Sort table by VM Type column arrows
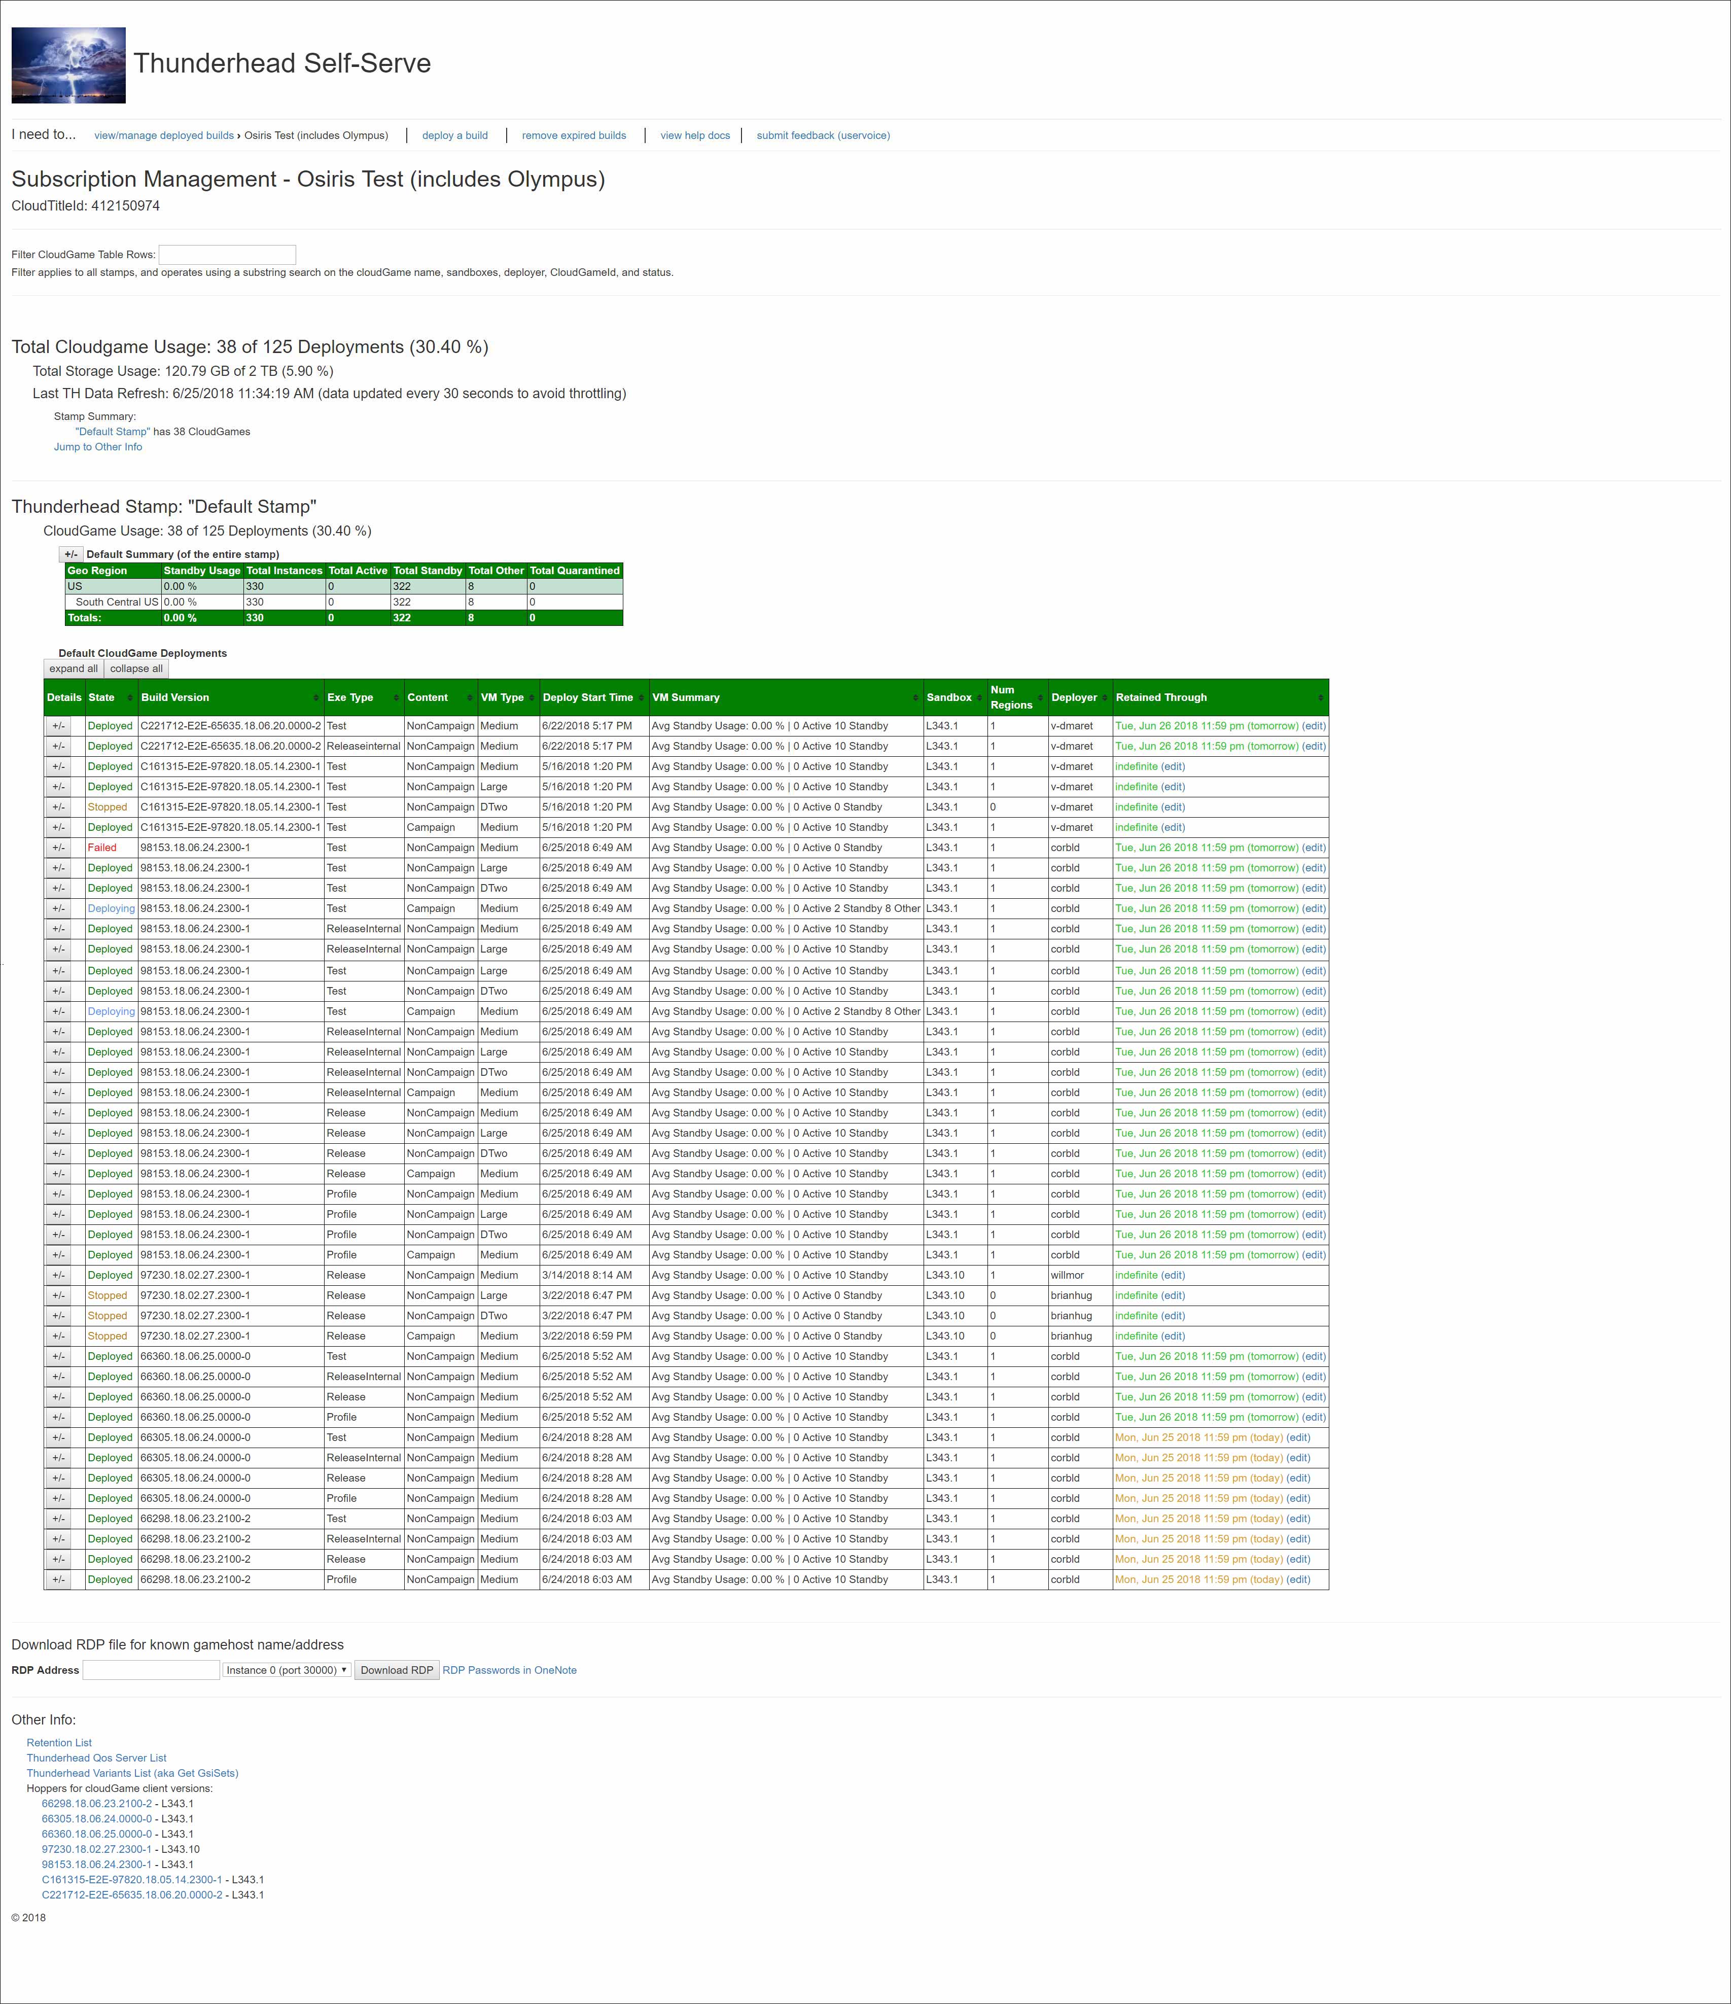This screenshot has height=2004, width=1731. 531,697
